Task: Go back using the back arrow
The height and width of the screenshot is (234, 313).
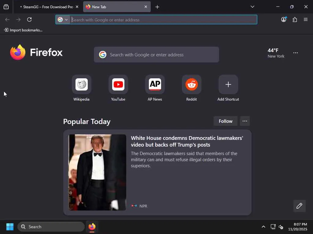Action: [7, 19]
